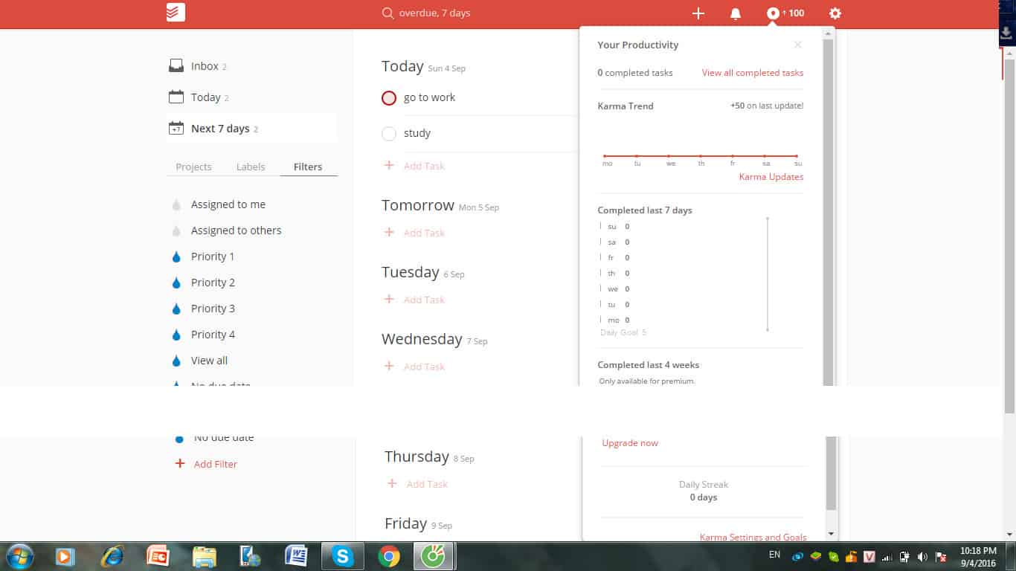Check off the 'study' task

[389, 134]
